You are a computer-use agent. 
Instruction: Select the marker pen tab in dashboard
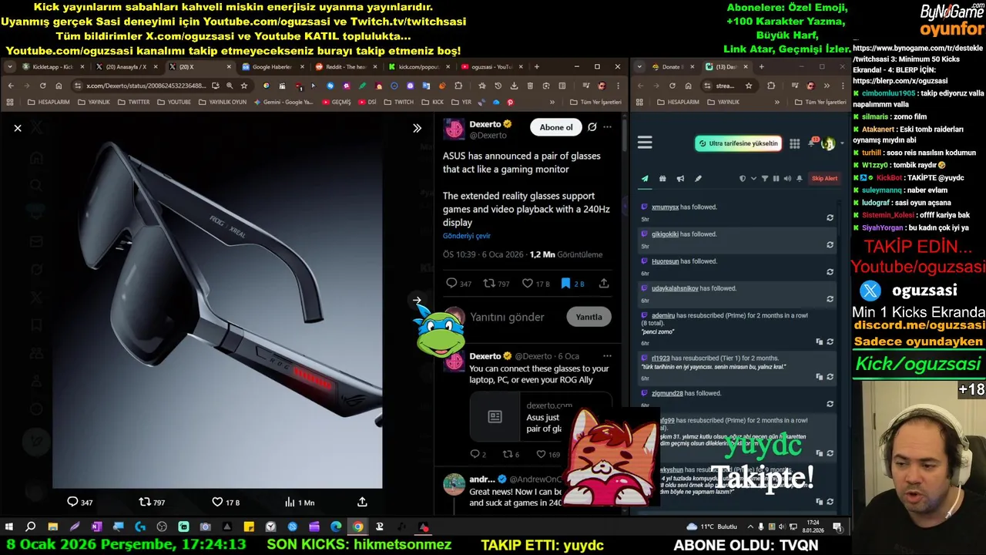point(698,179)
